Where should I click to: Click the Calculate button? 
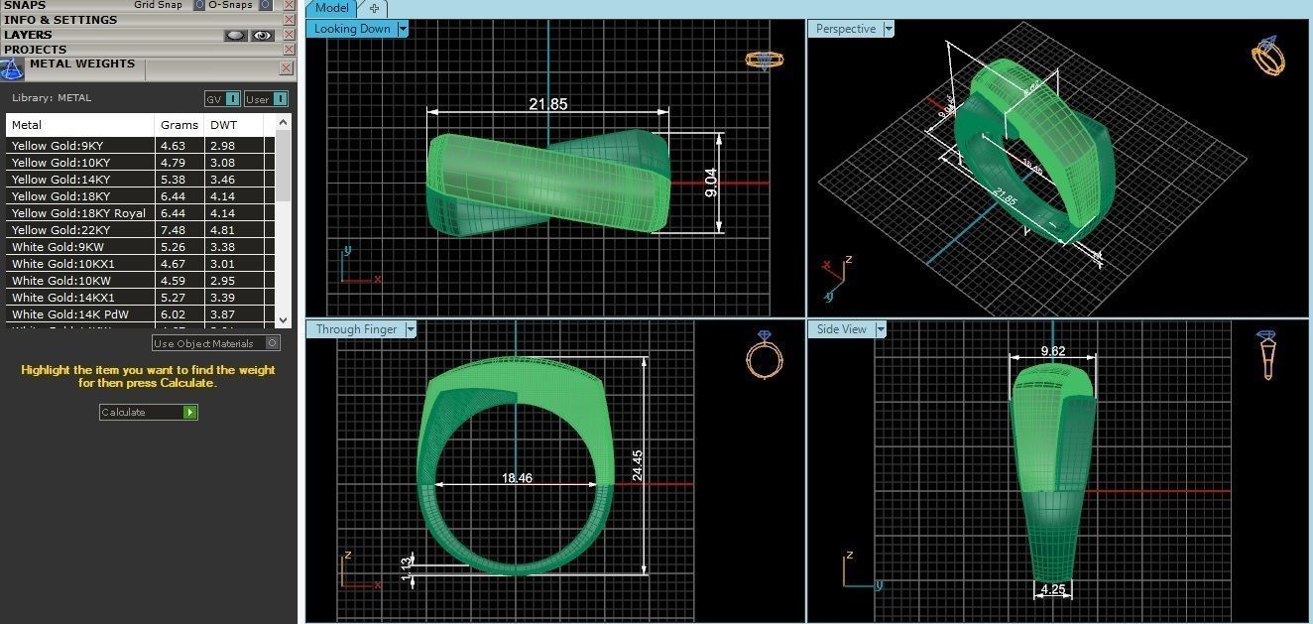point(149,412)
